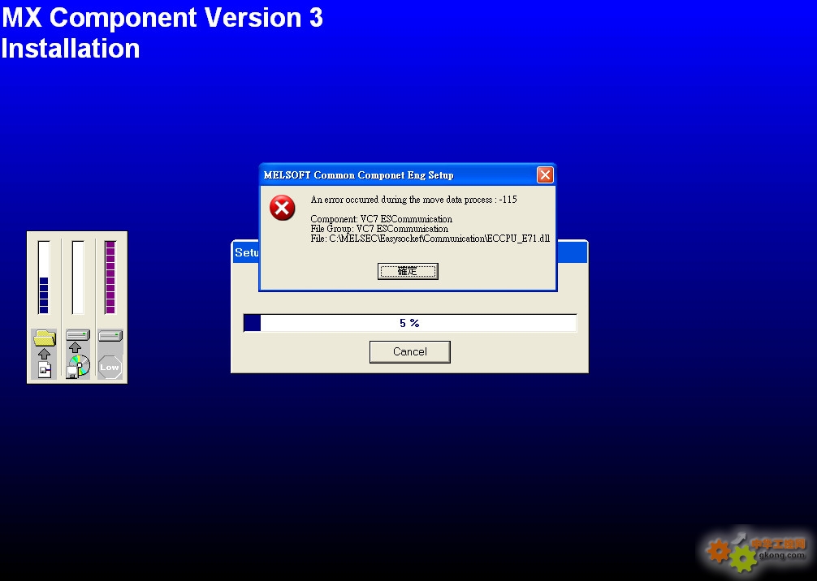Click the red error X icon
The image size is (817, 581).
(x=283, y=209)
